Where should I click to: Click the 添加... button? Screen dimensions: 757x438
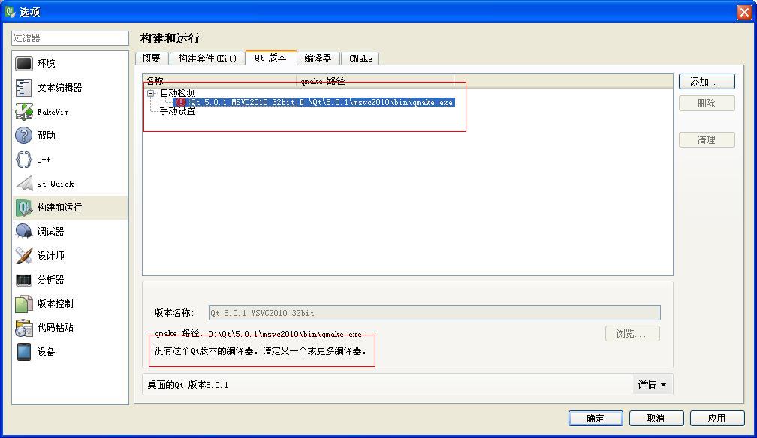click(x=707, y=82)
